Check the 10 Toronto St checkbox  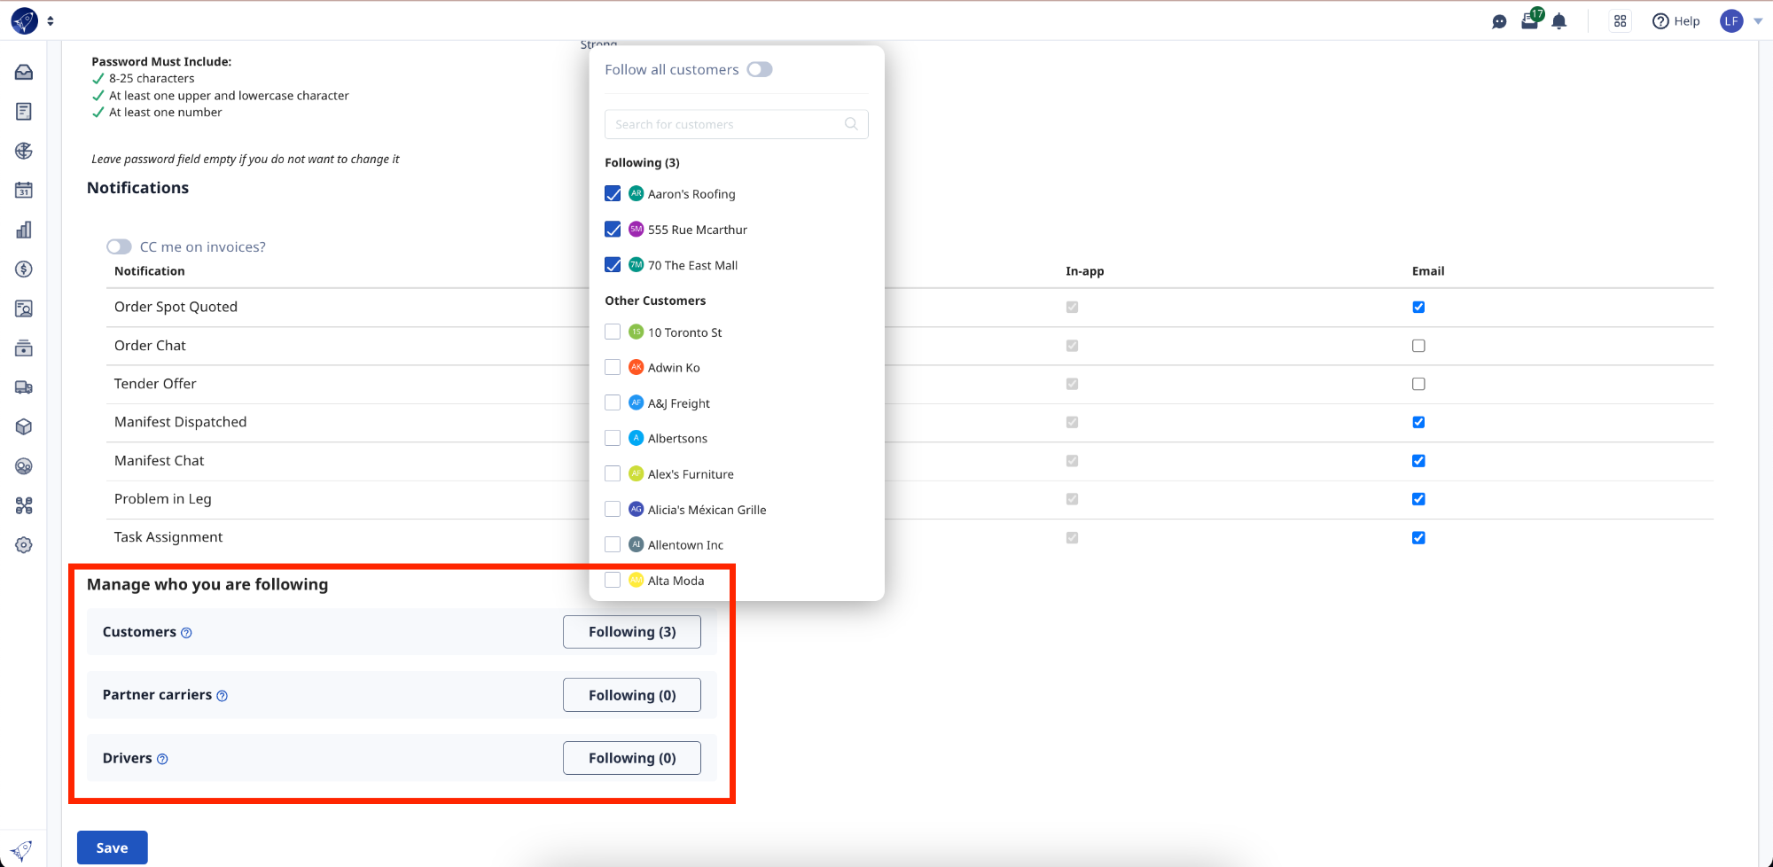(x=613, y=332)
